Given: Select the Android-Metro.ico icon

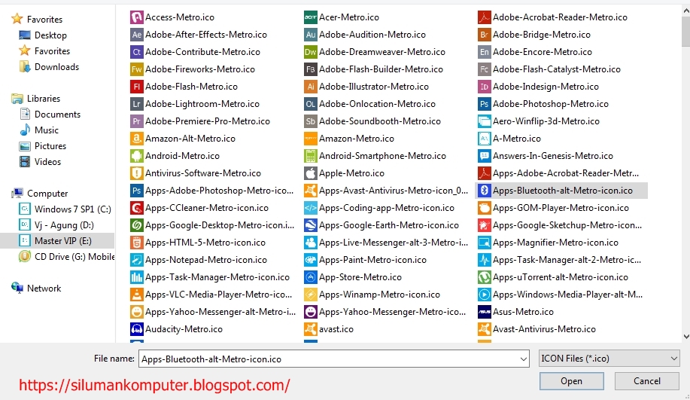Looking at the screenshot, I should [x=136, y=156].
